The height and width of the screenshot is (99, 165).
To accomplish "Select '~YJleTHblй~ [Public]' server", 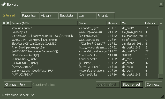I will click(x=80, y=63).
